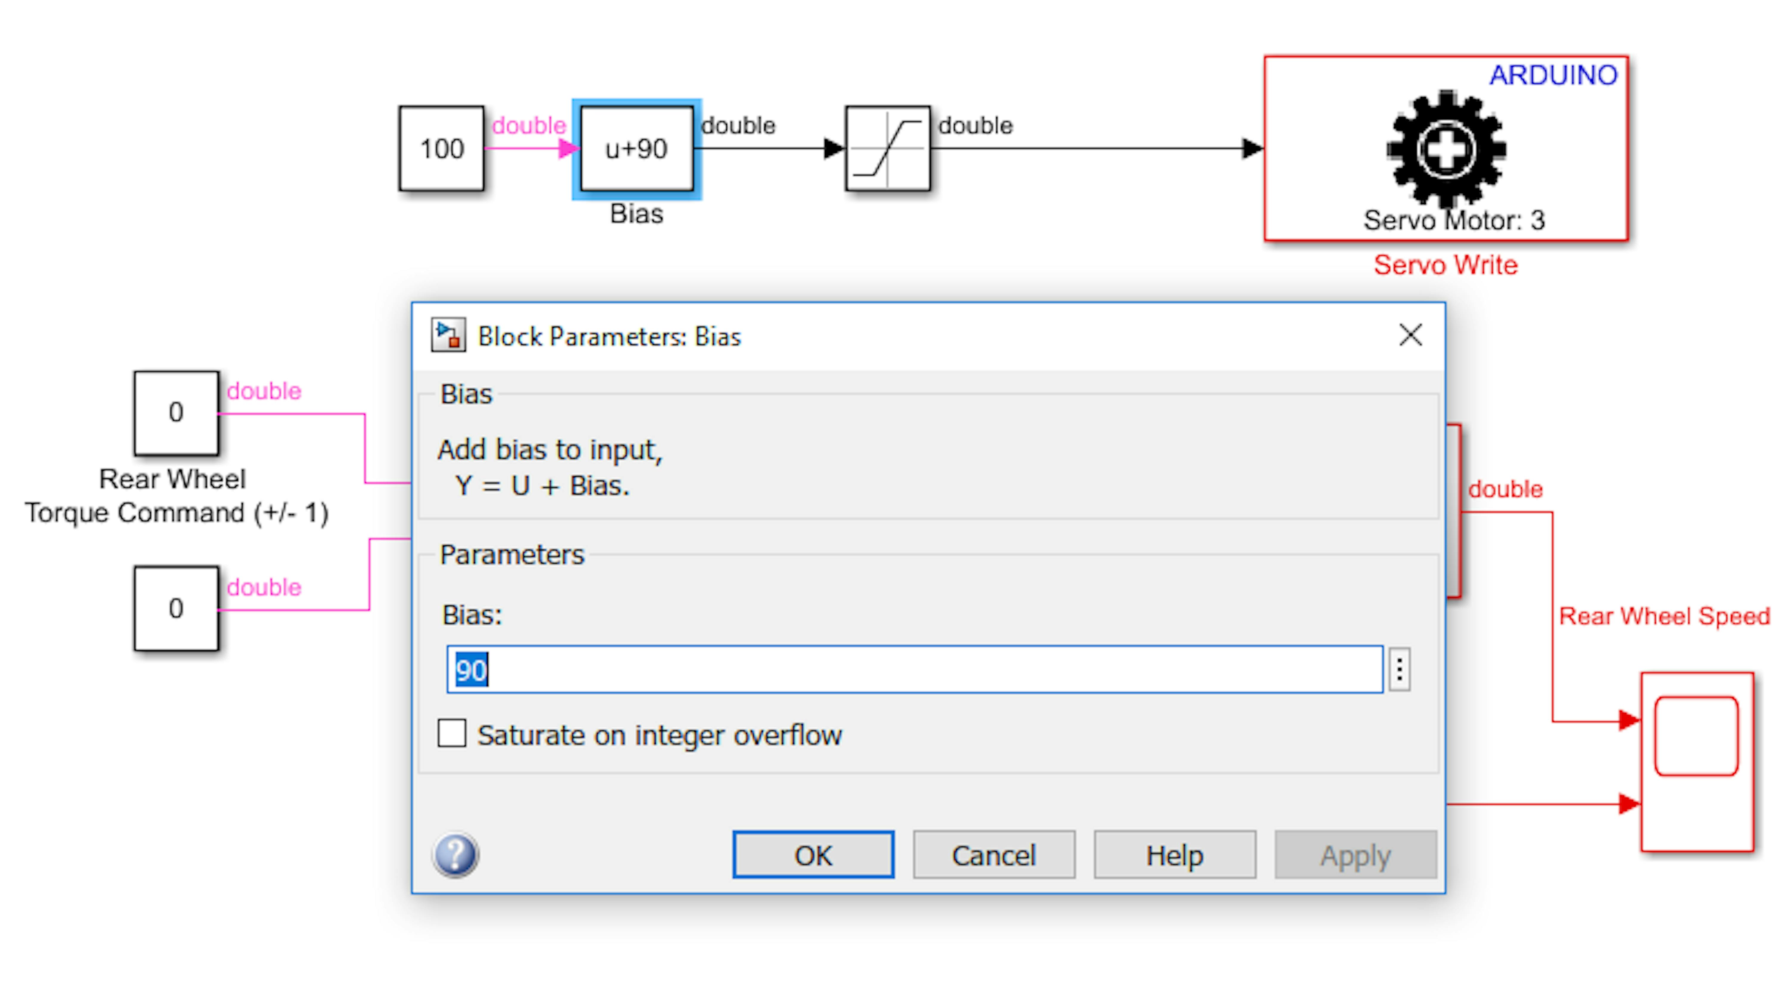The width and height of the screenshot is (1786, 1004).
Task: Select the red Scope block
Action: [1697, 762]
